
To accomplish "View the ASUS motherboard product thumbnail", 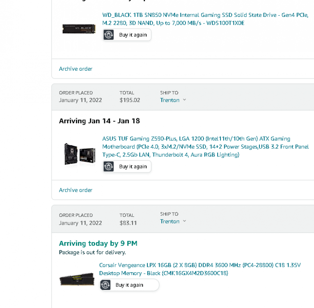I will pos(80,154).
